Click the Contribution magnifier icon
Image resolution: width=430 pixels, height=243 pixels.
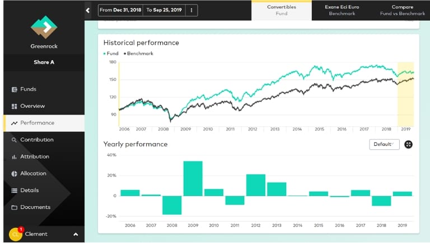pos(15,140)
